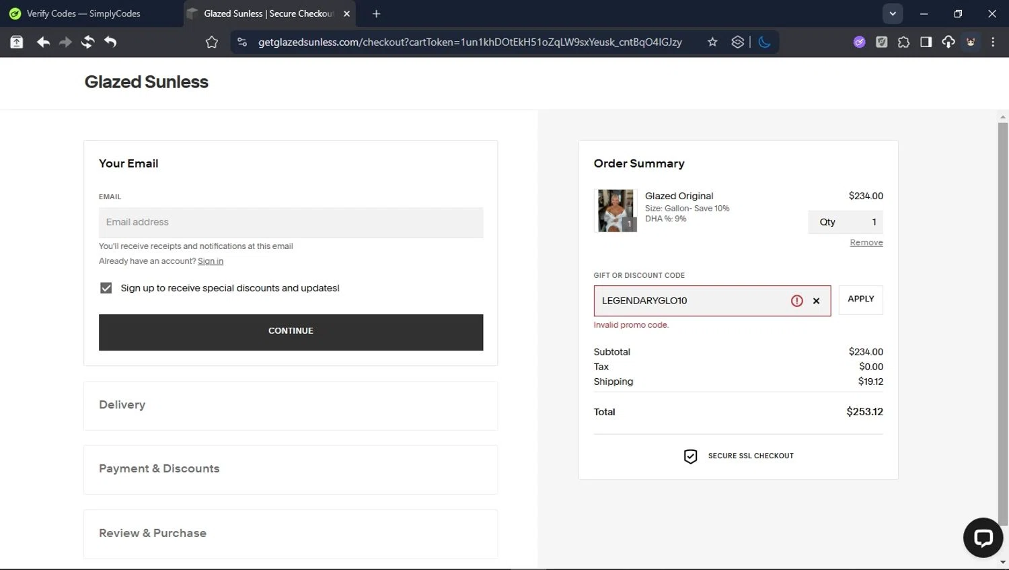Reload the checkout page
Screen dimensions: 1009x570
click(x=87, y=42)
